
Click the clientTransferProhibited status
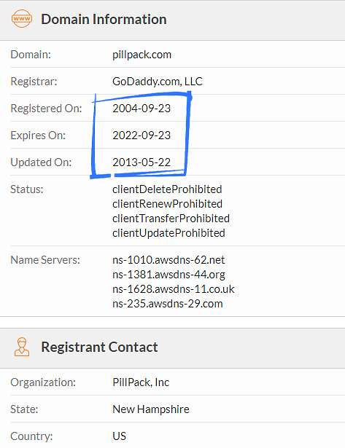171,219
